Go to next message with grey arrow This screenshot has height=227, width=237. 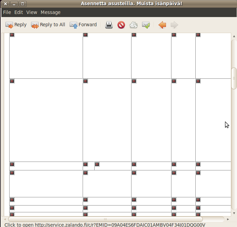point(174,25)
